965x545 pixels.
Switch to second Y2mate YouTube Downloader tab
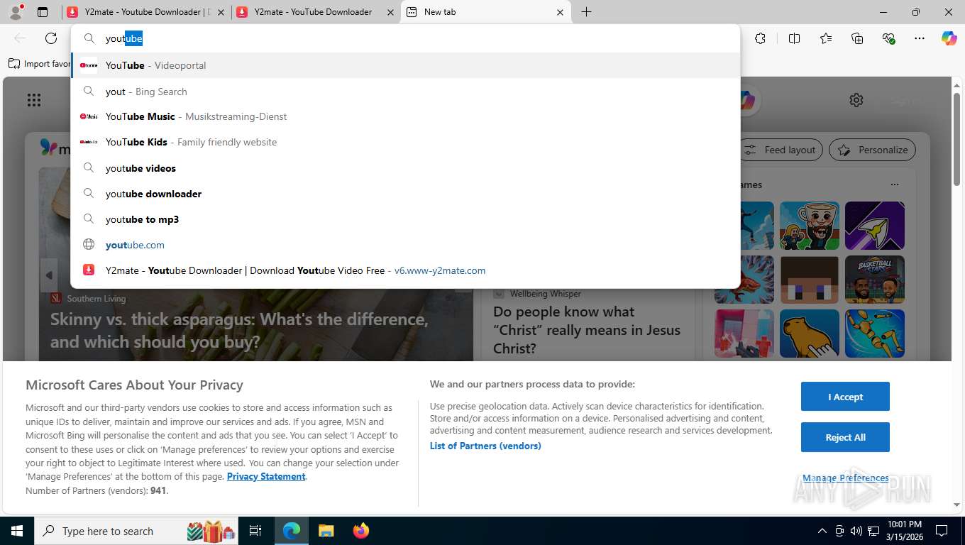315,12
